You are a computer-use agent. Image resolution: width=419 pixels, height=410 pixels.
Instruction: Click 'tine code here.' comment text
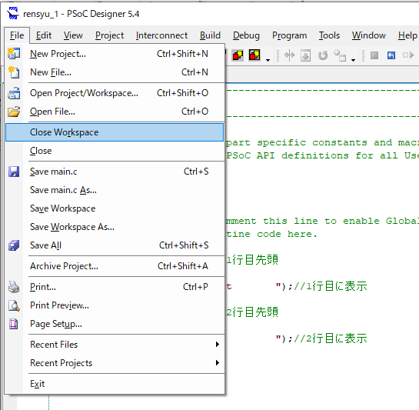(271, 234)
